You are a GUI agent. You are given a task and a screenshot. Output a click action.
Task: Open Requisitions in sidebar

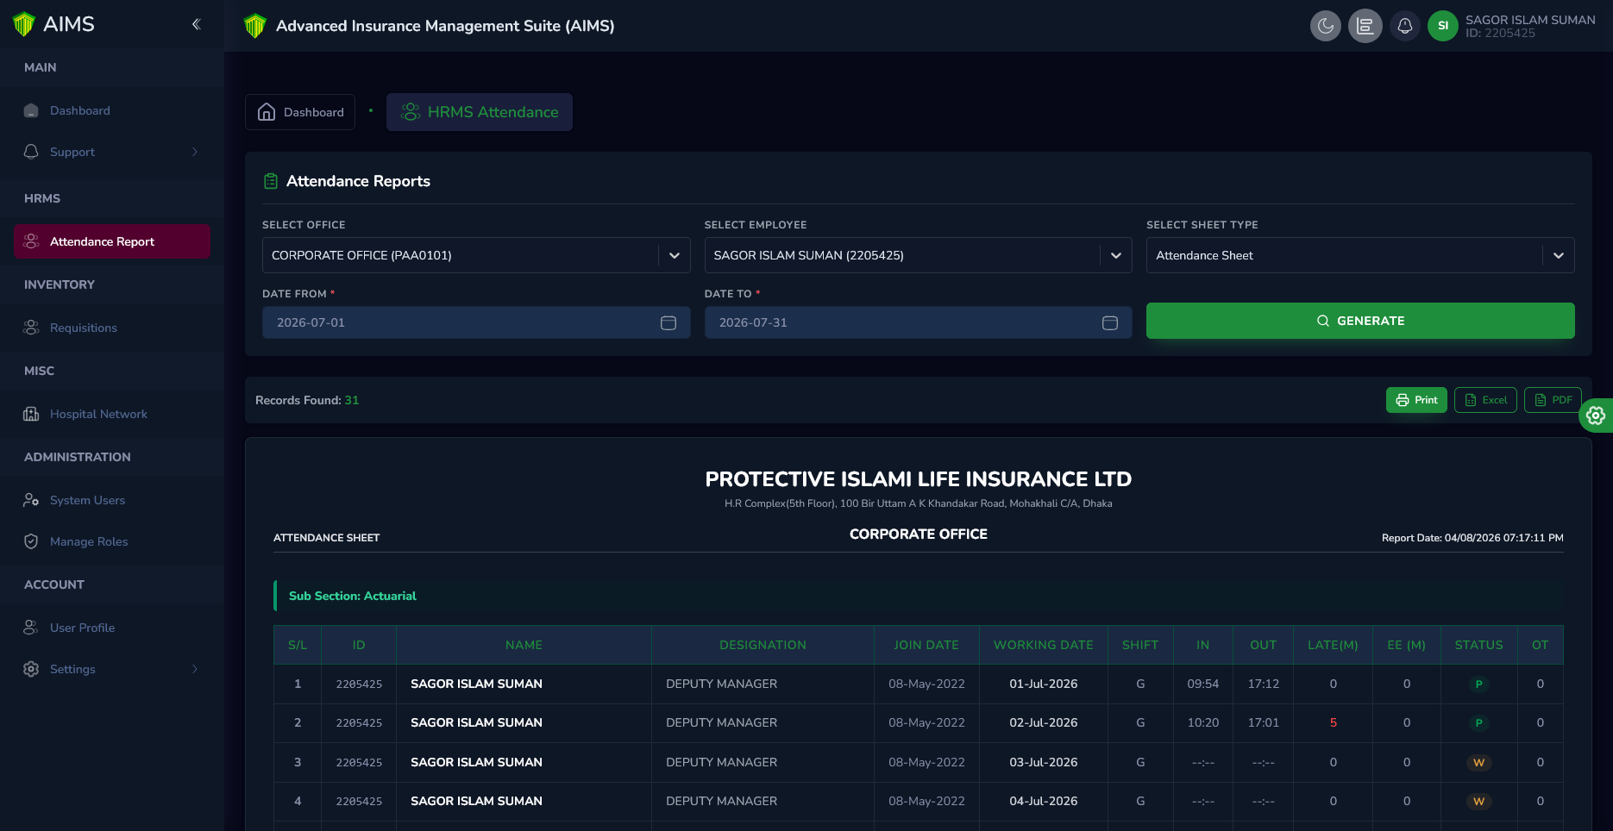click(112, 328)
